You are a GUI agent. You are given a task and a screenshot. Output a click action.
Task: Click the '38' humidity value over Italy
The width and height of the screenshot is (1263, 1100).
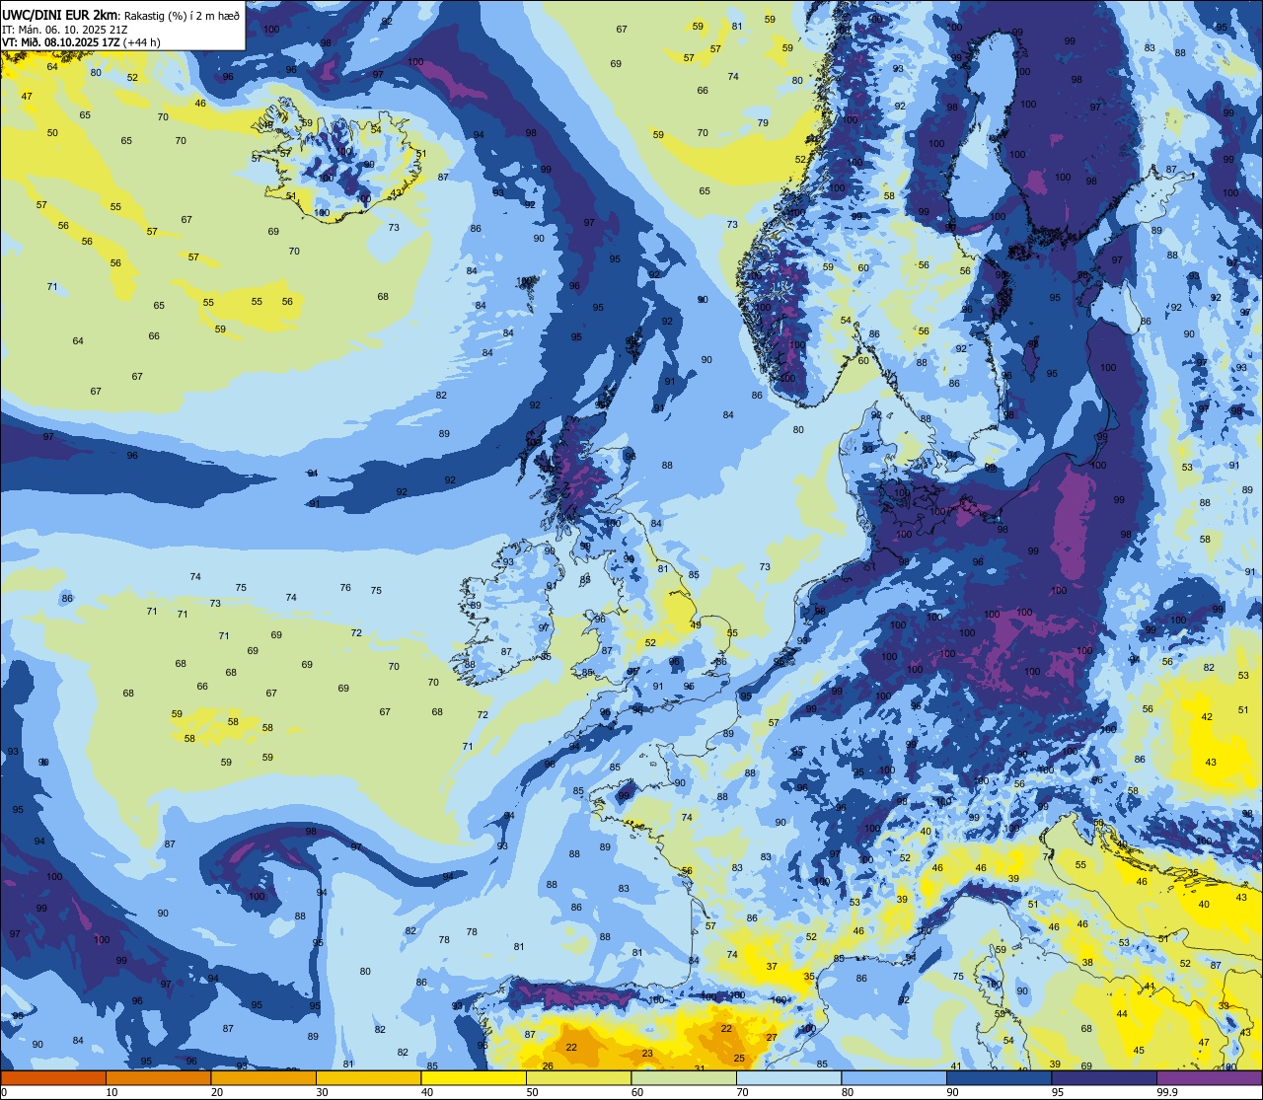coord(1087,963)
